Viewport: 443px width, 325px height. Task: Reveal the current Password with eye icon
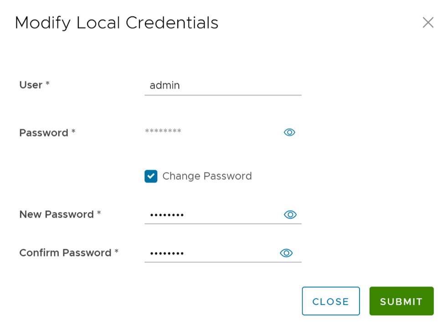(289, 132)
